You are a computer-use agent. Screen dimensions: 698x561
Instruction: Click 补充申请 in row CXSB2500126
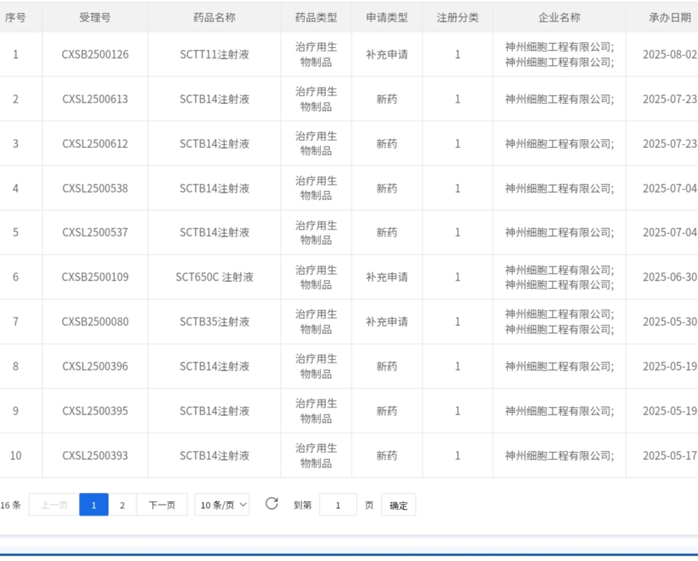pyautogui.click(x=387, y=54)
